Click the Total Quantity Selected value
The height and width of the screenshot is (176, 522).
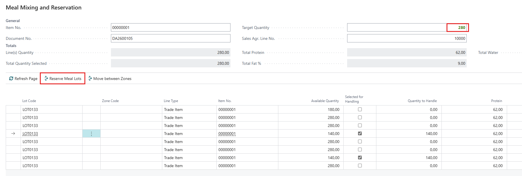point(171,63)
